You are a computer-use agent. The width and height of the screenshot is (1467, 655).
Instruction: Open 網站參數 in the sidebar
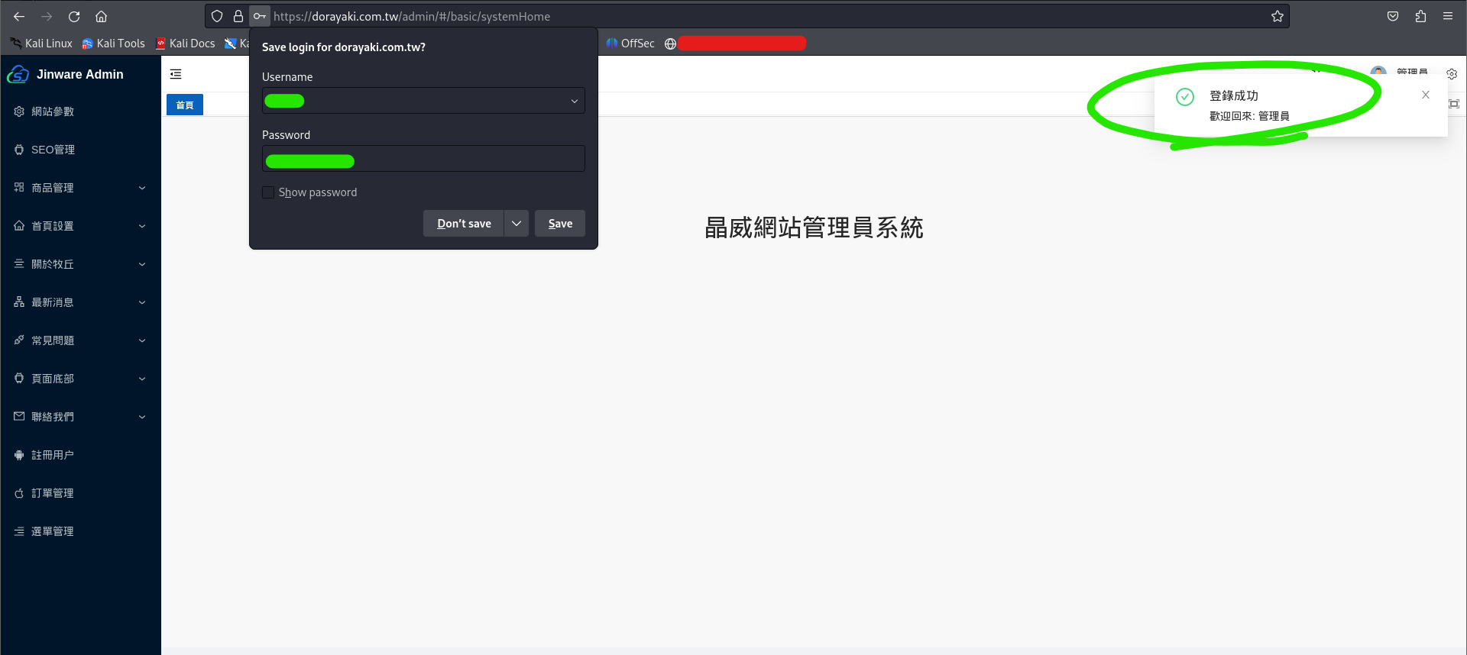point(80,111)
